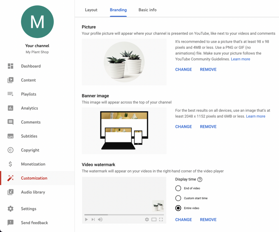Image resolution: width=279 pixels, height=232 pixels.
Task: Click REMOVE for the Video watermark
Action: [x=208, y=220]
